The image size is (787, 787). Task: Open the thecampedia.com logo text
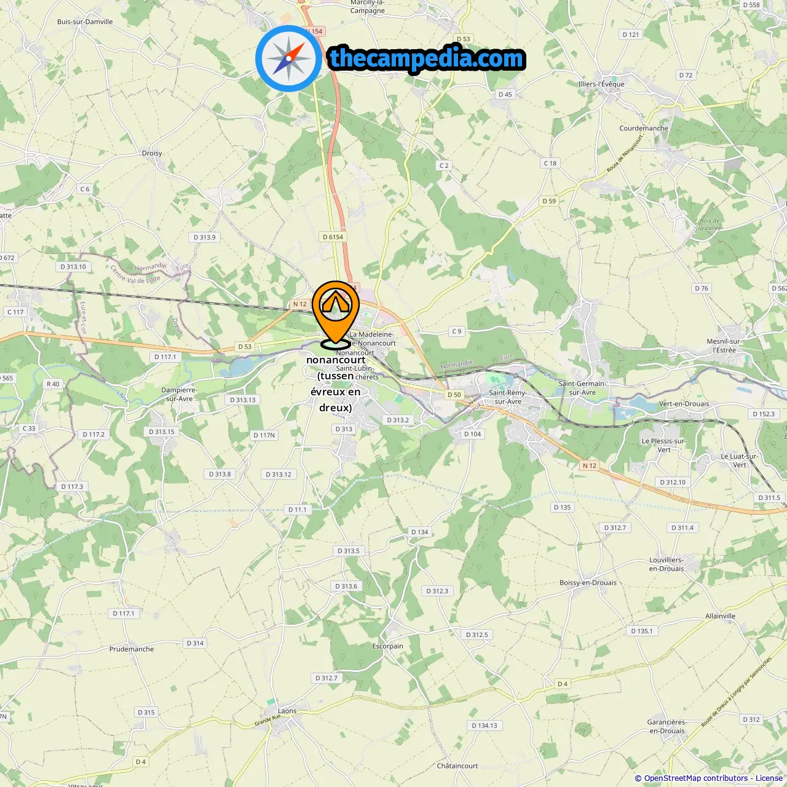coord(427,59)
